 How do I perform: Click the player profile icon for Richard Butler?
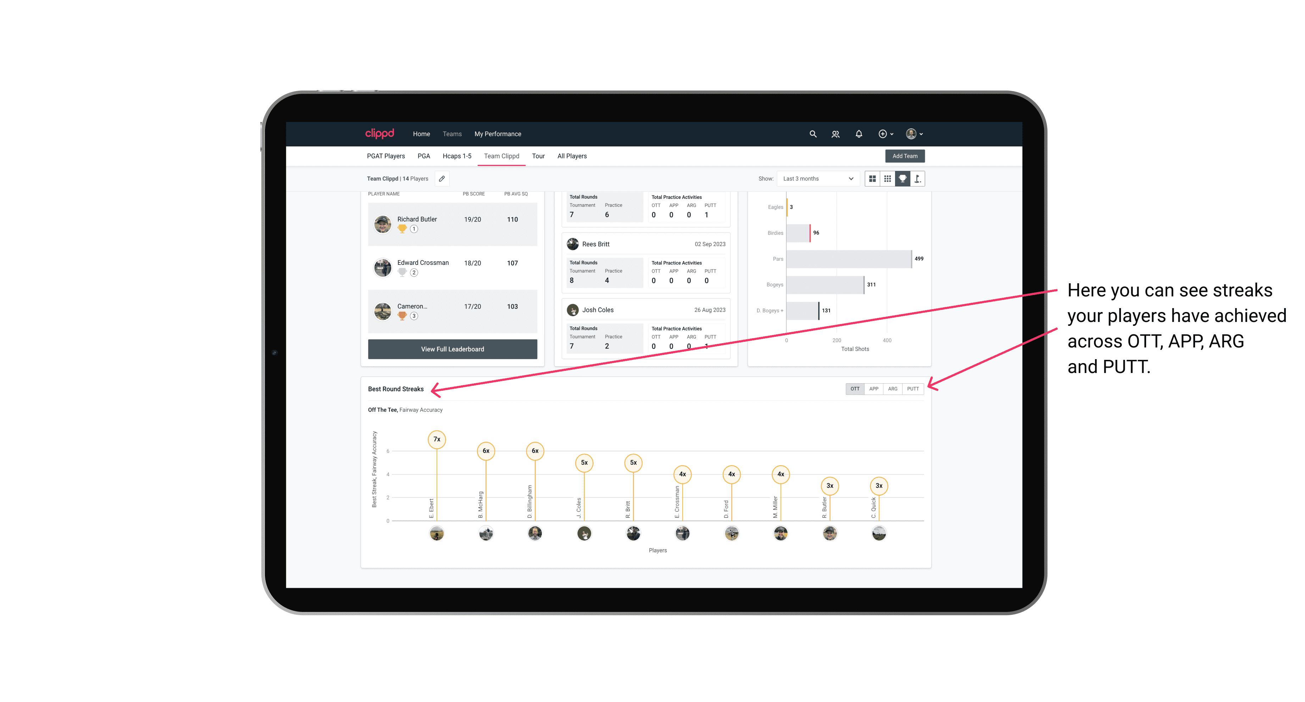coord(384,223)
